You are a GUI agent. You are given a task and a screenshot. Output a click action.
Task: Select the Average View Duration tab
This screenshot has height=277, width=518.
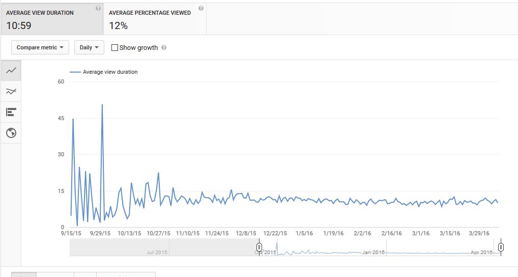[51, 19]
